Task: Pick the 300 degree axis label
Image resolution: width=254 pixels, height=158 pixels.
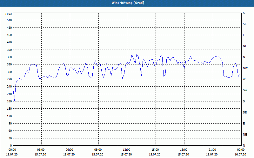Action: [x=10, y=72]
